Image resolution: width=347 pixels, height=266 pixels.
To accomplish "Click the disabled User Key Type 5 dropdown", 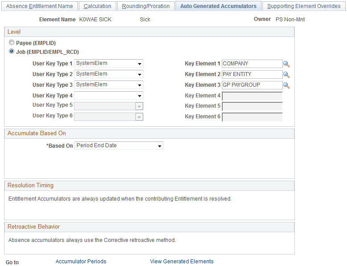I will 109,106.
